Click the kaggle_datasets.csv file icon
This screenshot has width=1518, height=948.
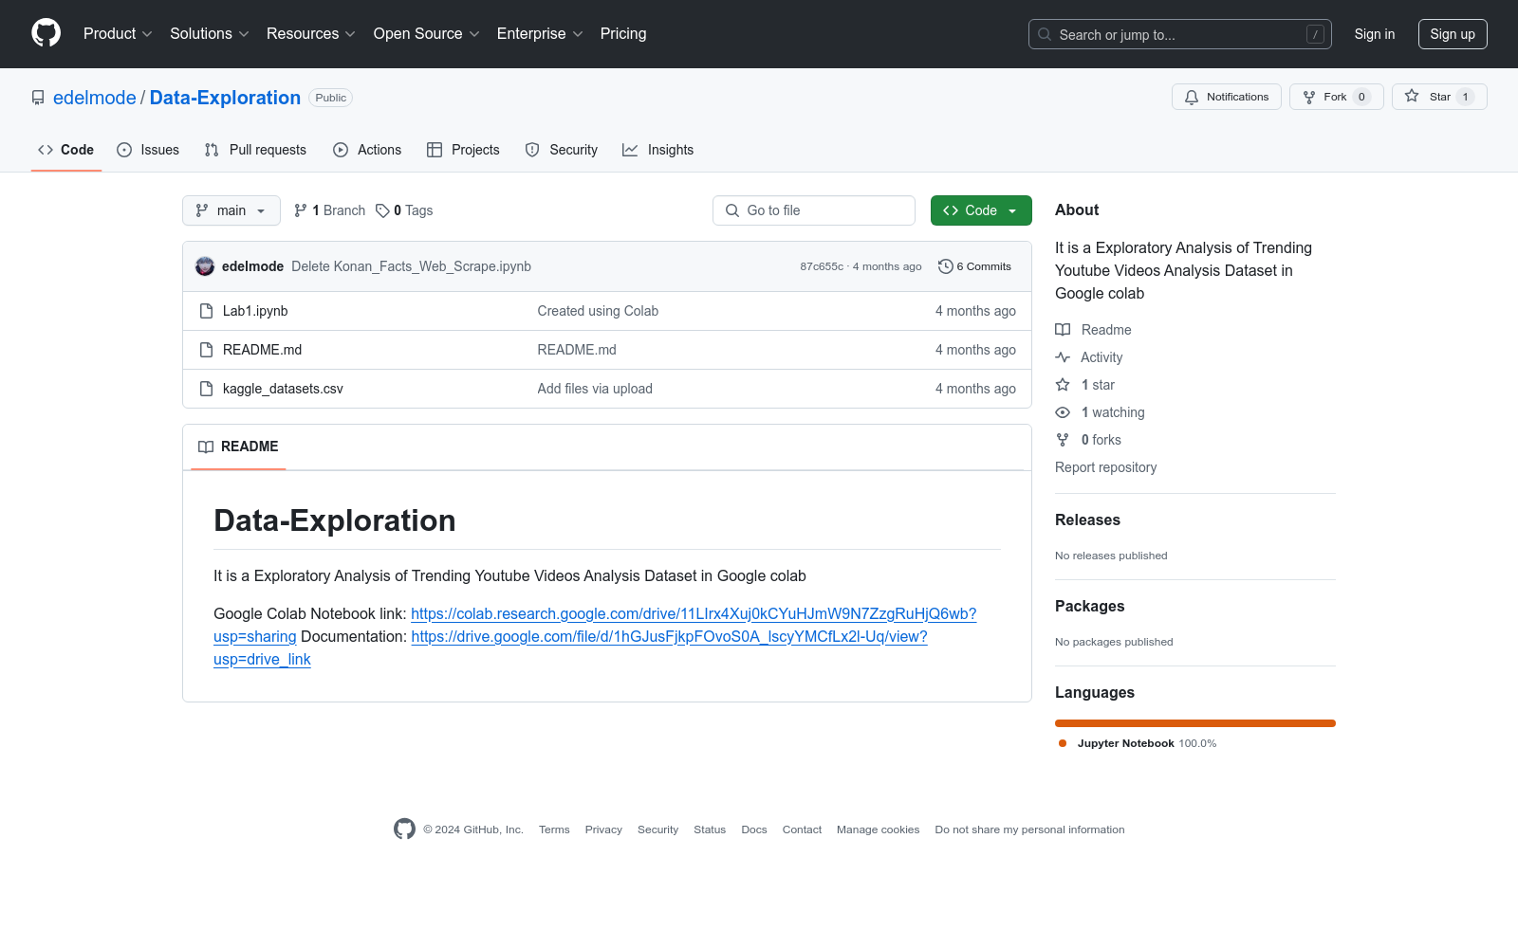[206, 389]
